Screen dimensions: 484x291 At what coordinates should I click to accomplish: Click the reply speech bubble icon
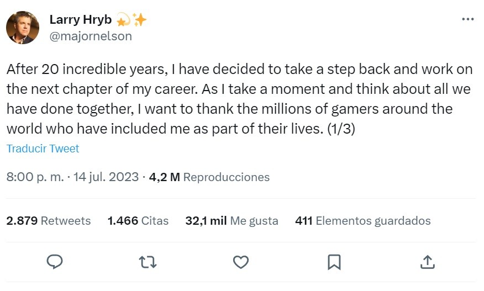54,261
